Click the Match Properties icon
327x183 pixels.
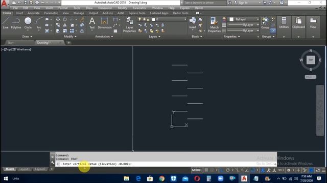[x=214, y=25]
